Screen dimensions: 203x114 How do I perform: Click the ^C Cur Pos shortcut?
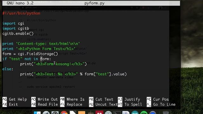tap(158, 99)
